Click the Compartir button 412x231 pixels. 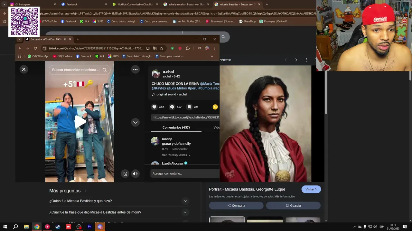tap(236, 206)
